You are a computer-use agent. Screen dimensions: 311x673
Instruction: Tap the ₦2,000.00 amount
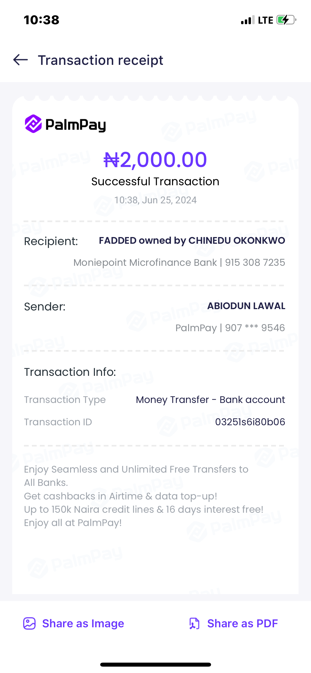(155, 160)
